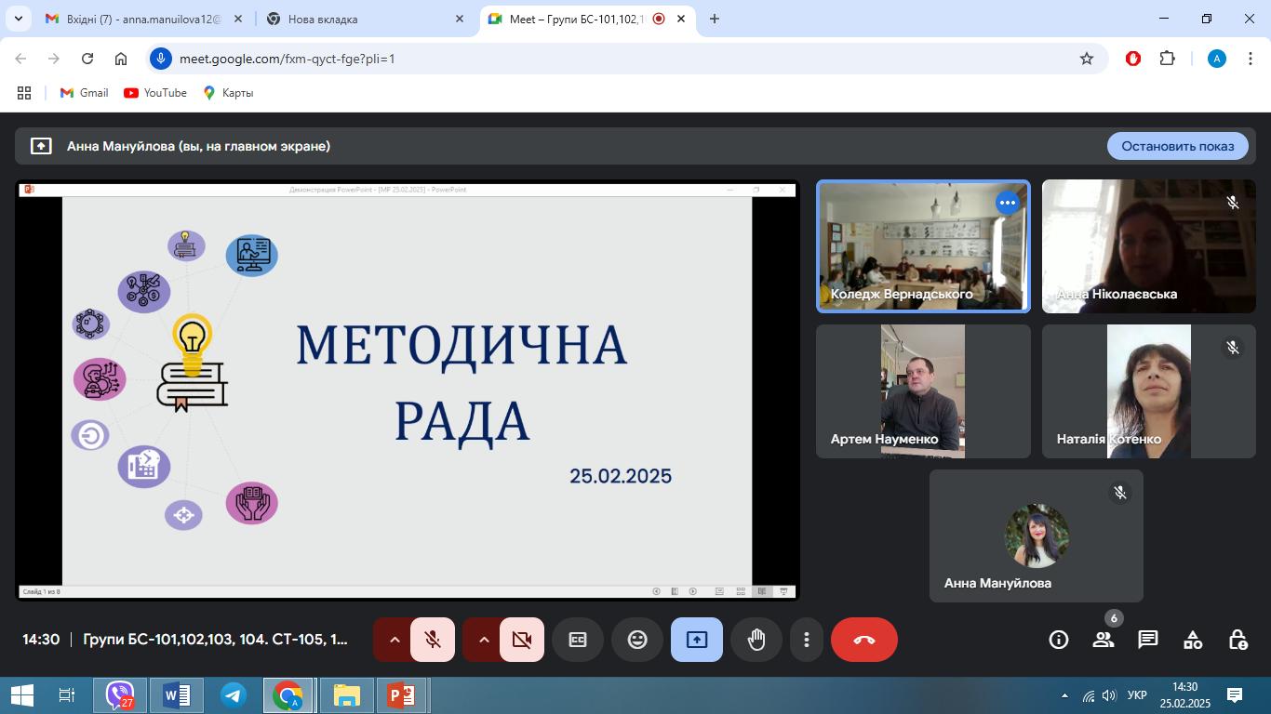This screenshot has height=714, width=1271.
Task: Click Остановить показ button
Action: (1178, 146)
